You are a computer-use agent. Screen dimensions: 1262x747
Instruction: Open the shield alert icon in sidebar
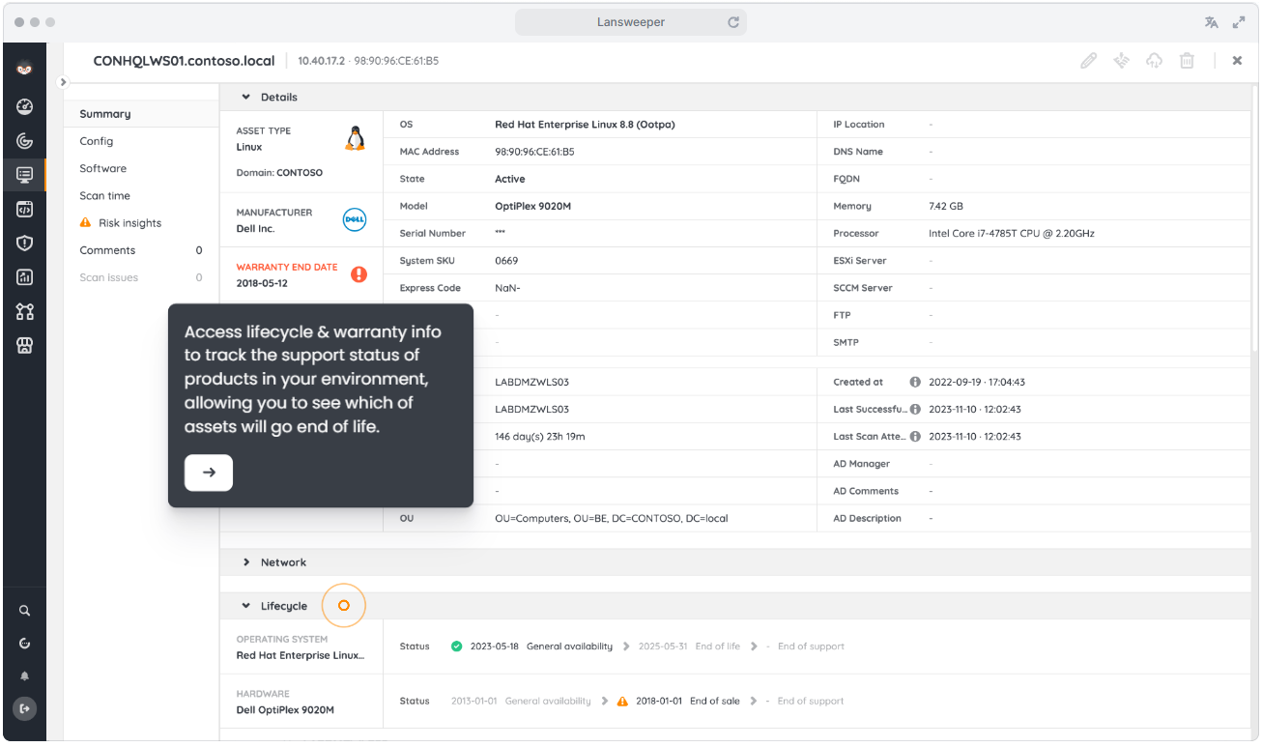(x=25, y=244)
